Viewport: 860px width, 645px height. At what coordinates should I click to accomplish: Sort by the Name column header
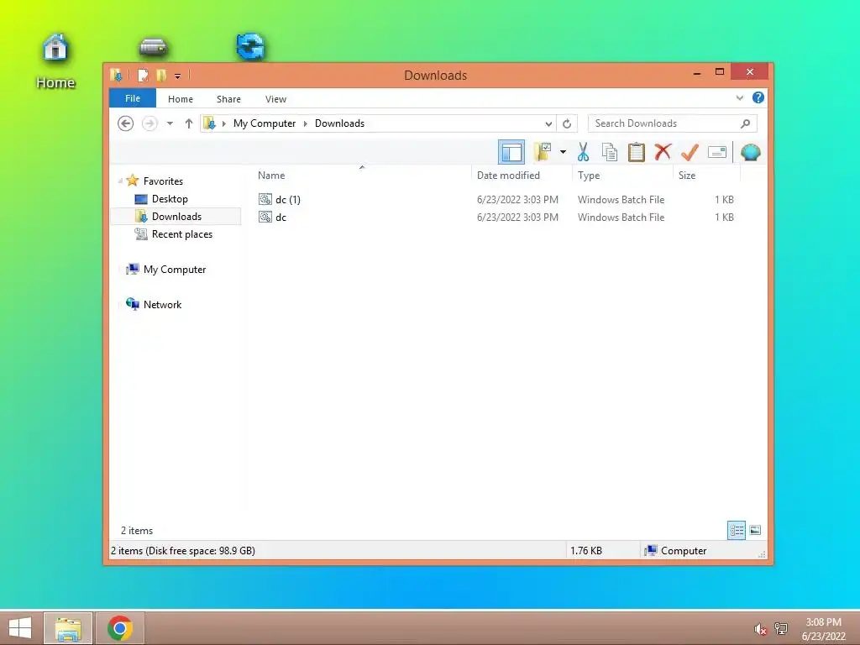point(362,176)
